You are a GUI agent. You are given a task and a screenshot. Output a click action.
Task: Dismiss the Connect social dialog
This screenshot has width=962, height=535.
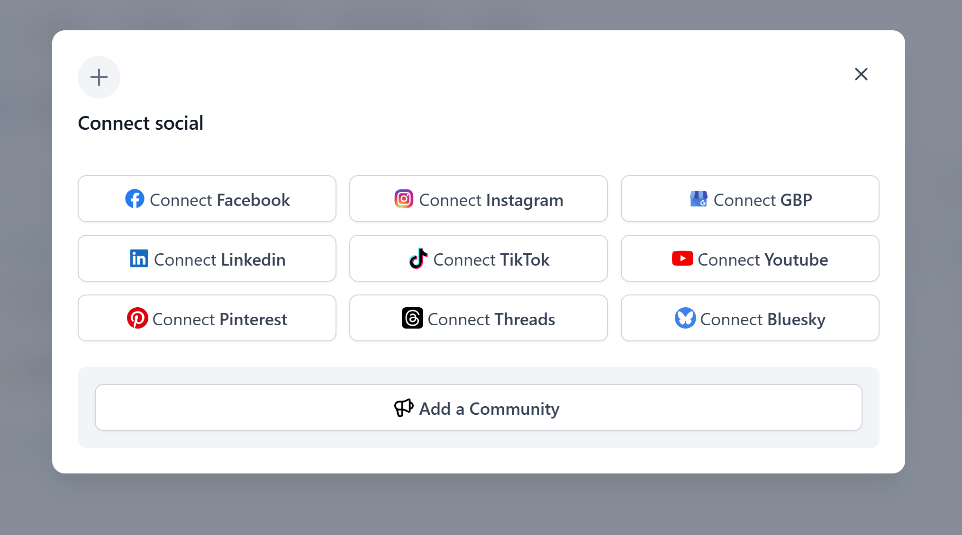pos(861,74)
